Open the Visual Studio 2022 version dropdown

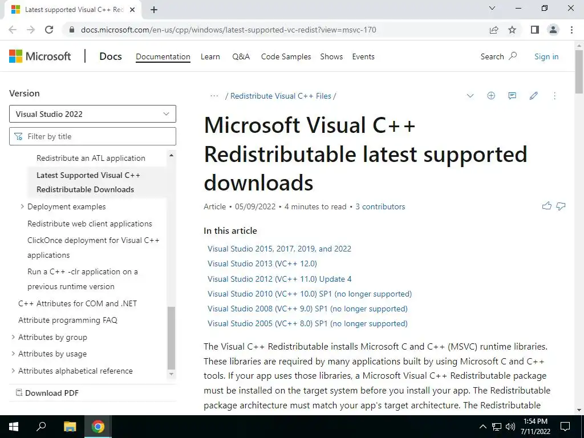(x=92, y=114)
